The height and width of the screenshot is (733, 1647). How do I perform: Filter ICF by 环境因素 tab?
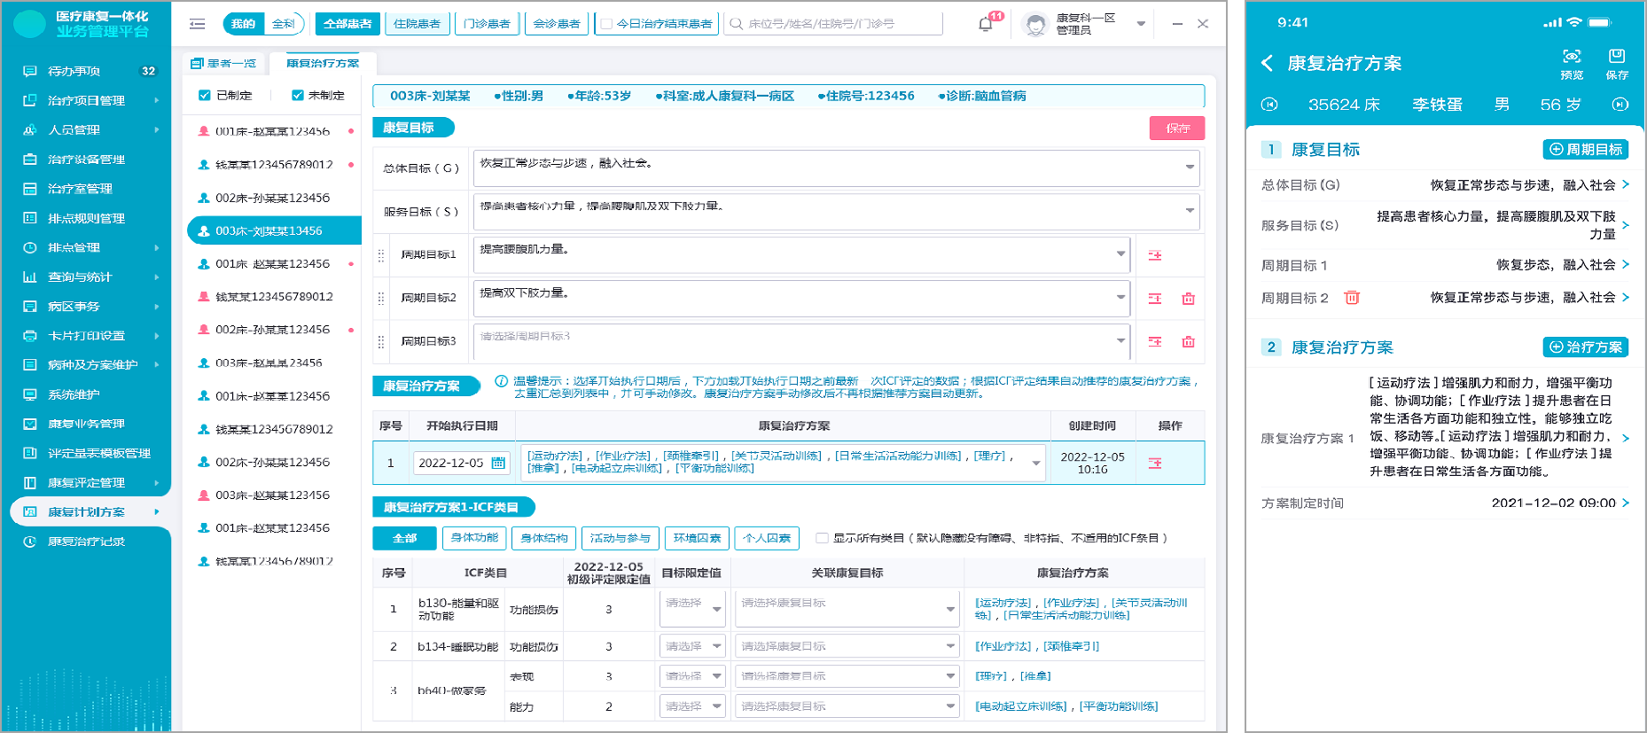pos(697,538)
